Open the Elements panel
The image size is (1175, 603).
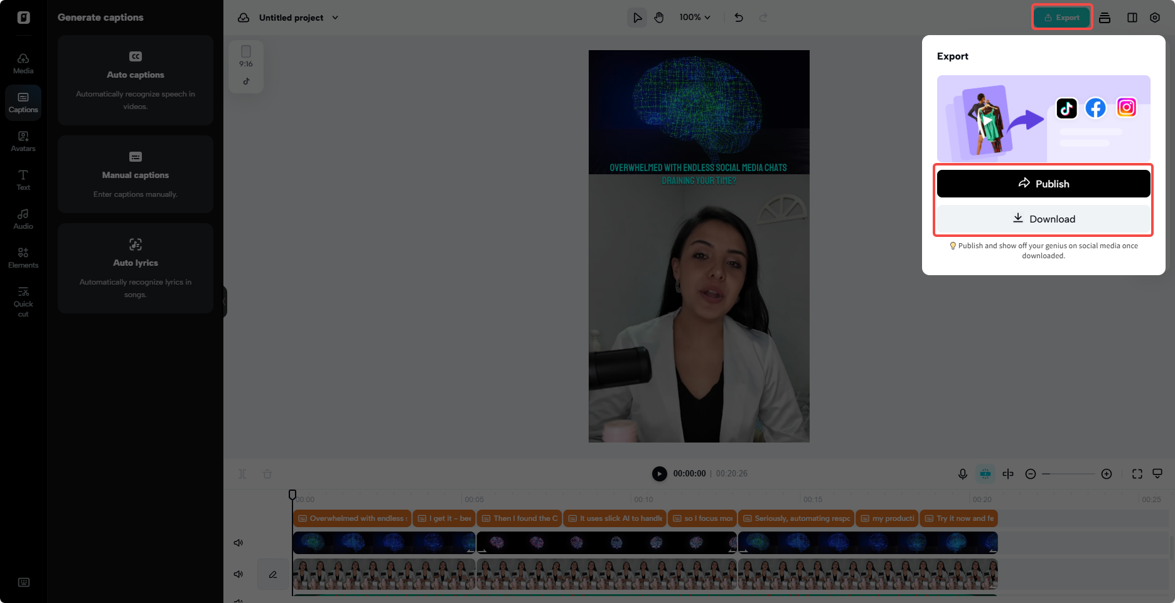tap(23, 257)
